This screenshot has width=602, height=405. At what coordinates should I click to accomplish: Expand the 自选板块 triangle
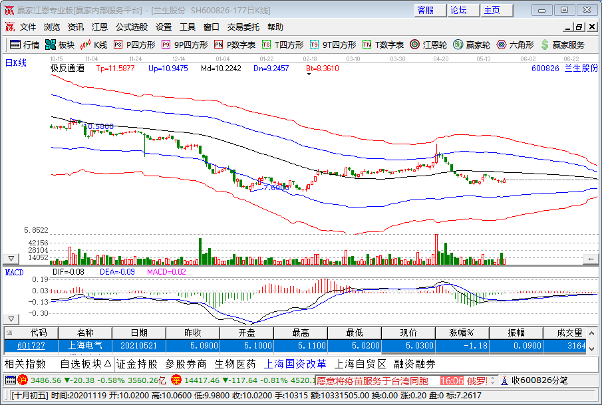(x=108, y=363)
